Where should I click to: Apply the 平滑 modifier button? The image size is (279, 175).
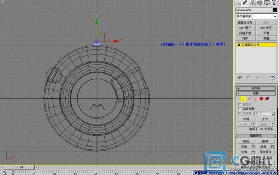coord(266,33)
